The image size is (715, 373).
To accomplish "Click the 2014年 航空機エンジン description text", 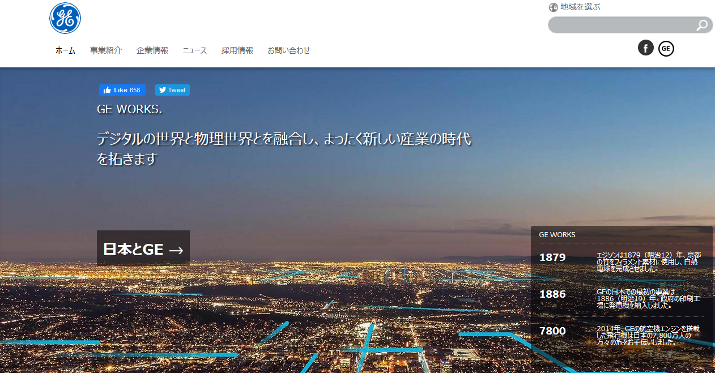I will point(648,335).
